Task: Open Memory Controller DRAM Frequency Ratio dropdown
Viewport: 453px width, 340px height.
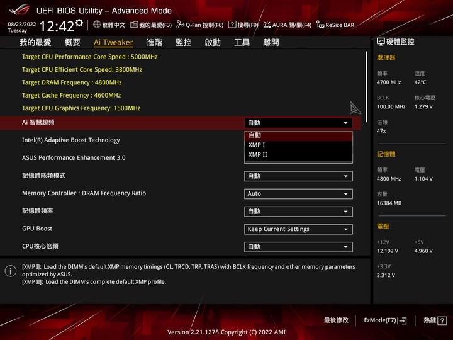Action: point(298,194)
